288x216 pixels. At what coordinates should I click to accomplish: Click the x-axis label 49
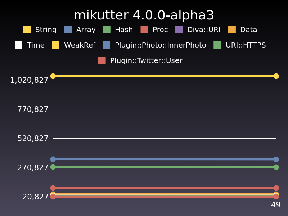(276, 205)
